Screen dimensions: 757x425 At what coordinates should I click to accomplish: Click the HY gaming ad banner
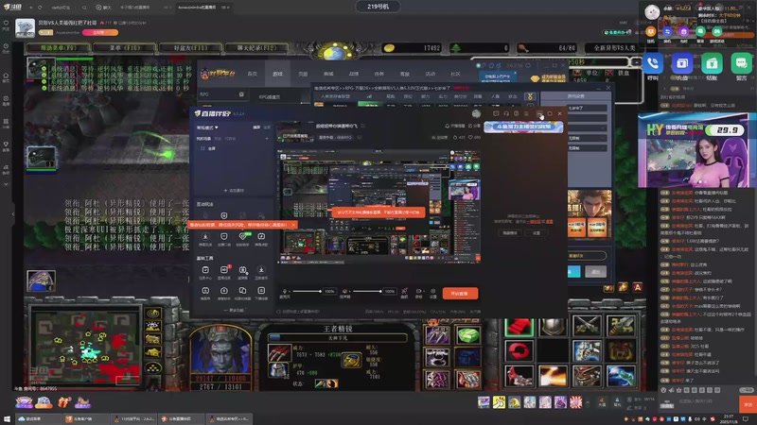[x=695, y=150]
